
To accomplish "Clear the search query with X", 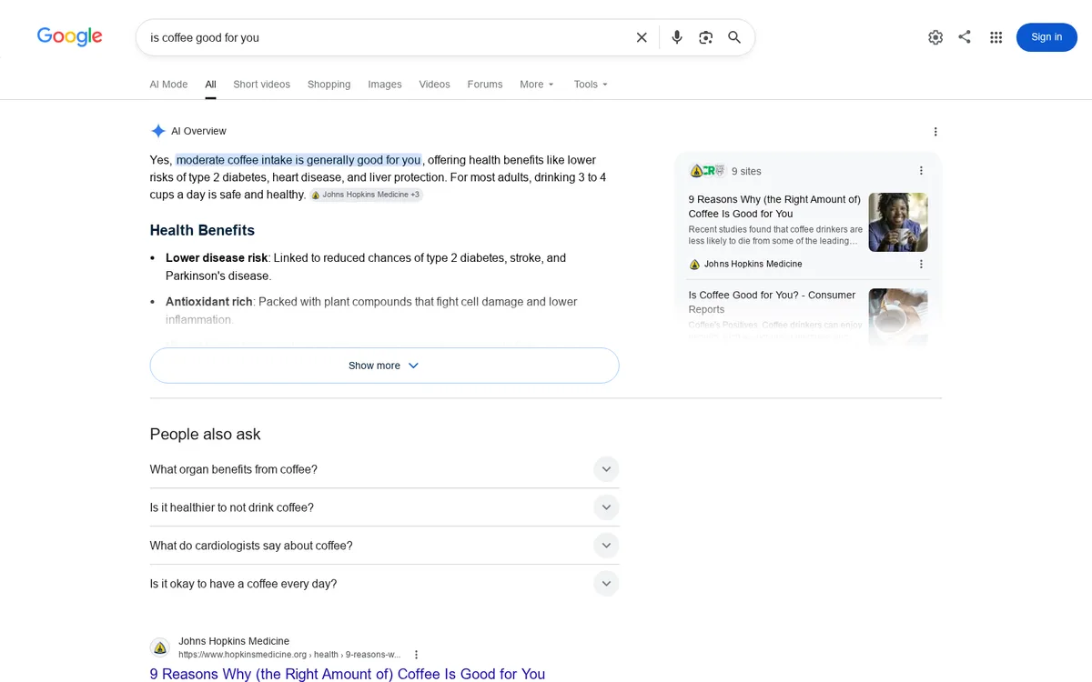I will 642,37.
